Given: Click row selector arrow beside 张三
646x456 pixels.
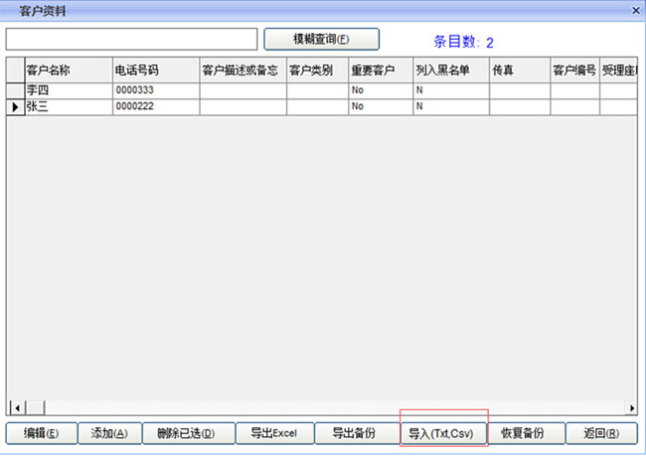Looking at the screenshot, I should [15, 106].
